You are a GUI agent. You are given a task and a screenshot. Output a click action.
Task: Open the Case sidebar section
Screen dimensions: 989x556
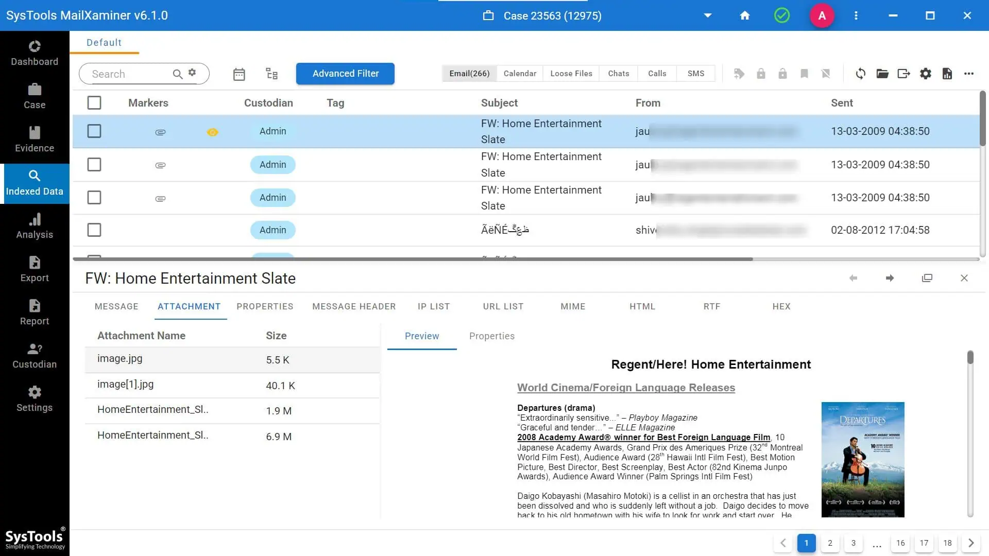pos(35,97)
